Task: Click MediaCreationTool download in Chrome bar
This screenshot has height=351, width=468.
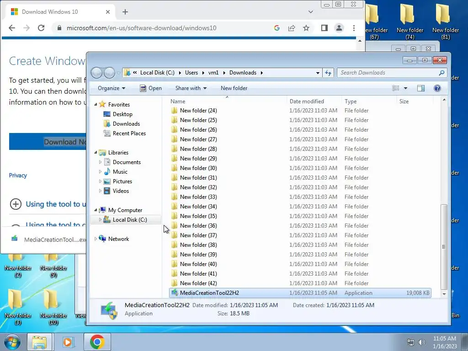Action: (48, 239)
